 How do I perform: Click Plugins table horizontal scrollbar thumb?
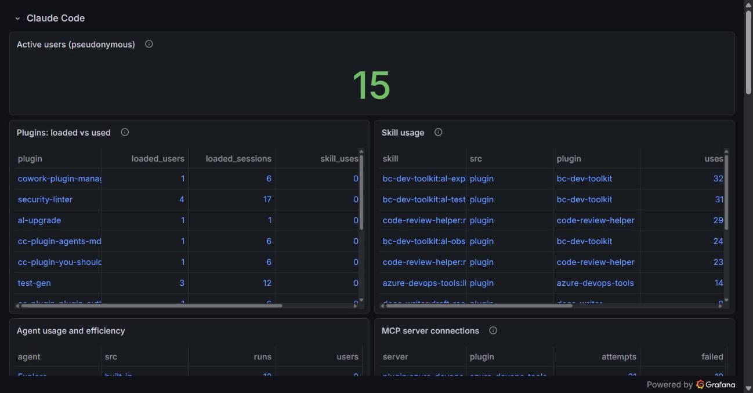151,305
